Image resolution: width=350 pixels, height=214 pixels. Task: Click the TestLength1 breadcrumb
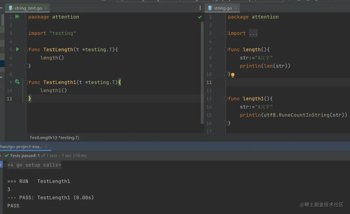pos(54,138)
